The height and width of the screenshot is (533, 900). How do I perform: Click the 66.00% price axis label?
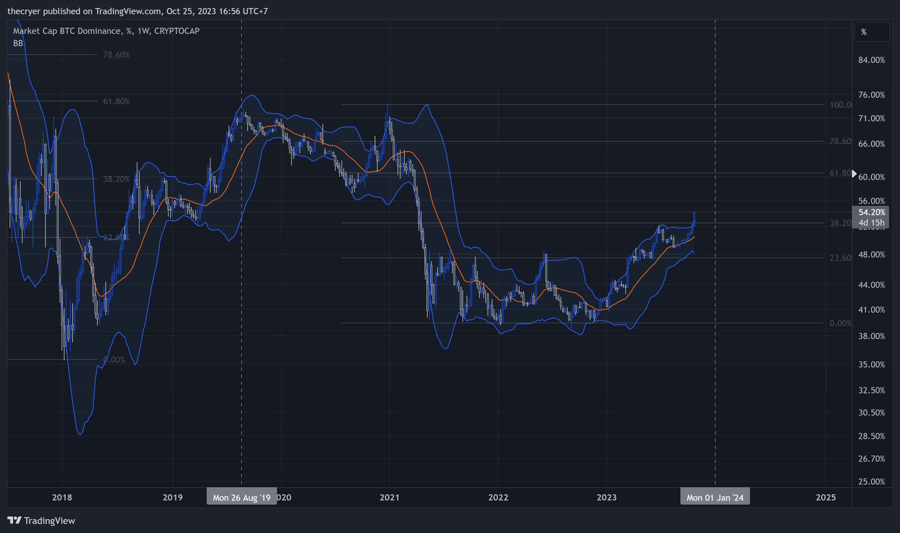click(x=872, y=144)
